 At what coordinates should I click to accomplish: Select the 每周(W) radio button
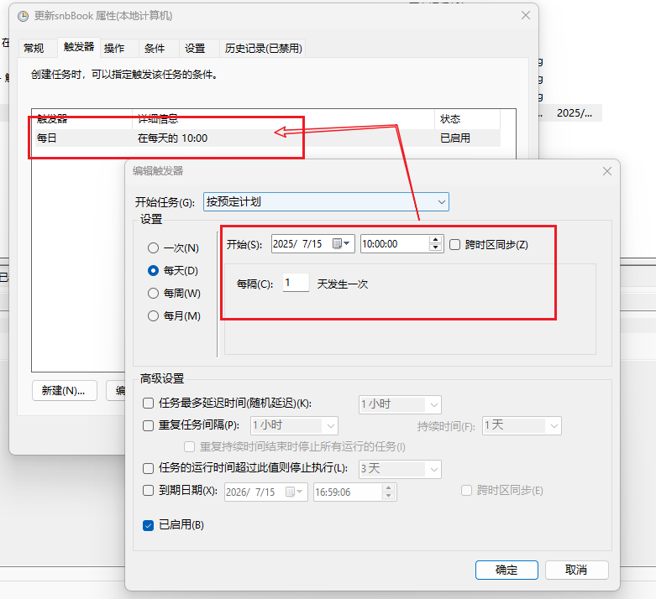click(153, 294)
